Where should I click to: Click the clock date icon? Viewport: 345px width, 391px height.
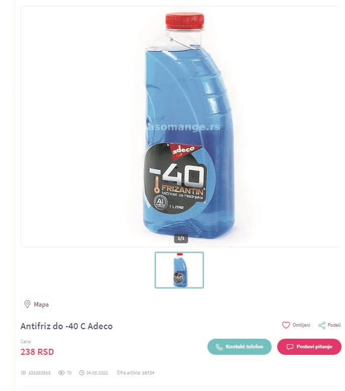click(81, 373)
